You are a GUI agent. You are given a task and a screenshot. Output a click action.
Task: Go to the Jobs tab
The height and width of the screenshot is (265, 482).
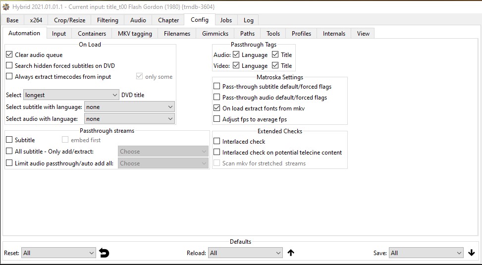coord(226,20)
